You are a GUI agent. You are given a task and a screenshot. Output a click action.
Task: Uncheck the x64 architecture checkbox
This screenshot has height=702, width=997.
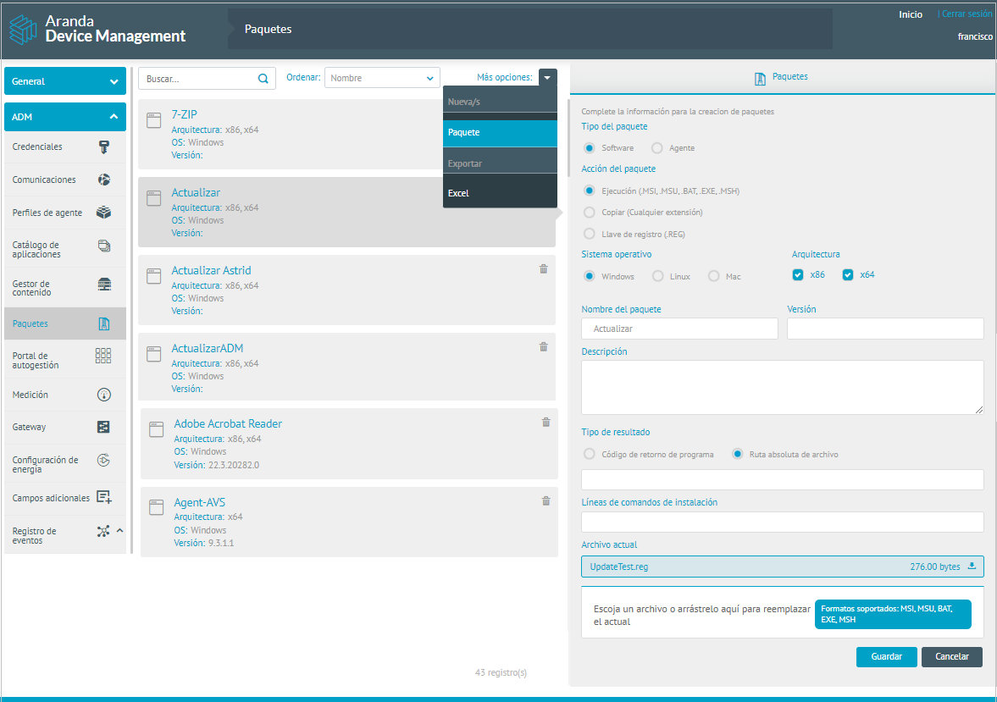pyautogui.click(x=848, y=274)
